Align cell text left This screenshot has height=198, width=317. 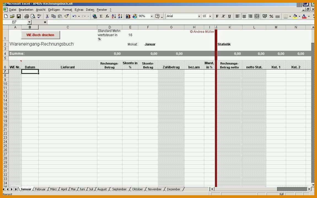[x=238, y=16]
